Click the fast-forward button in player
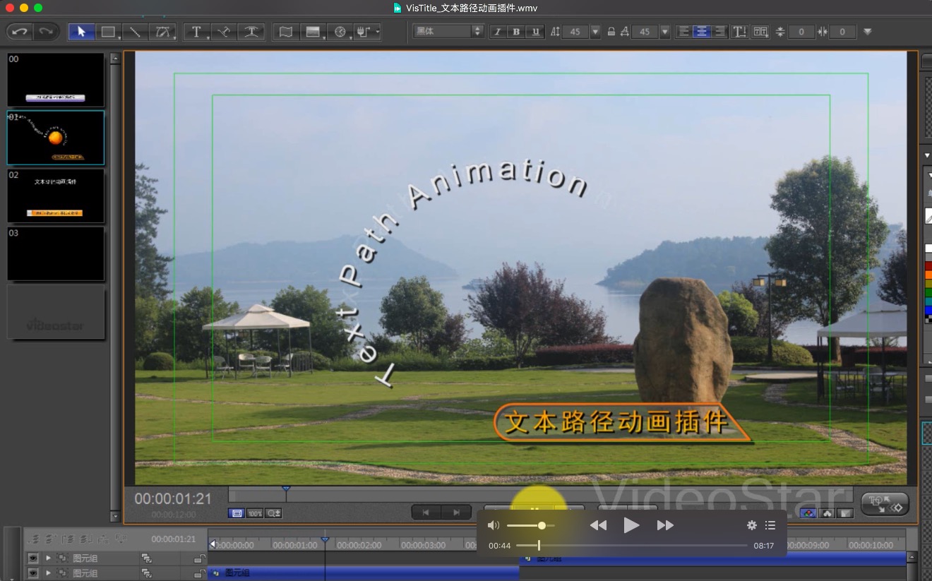Viewport: 932px width, 581px height. point(665,525)
